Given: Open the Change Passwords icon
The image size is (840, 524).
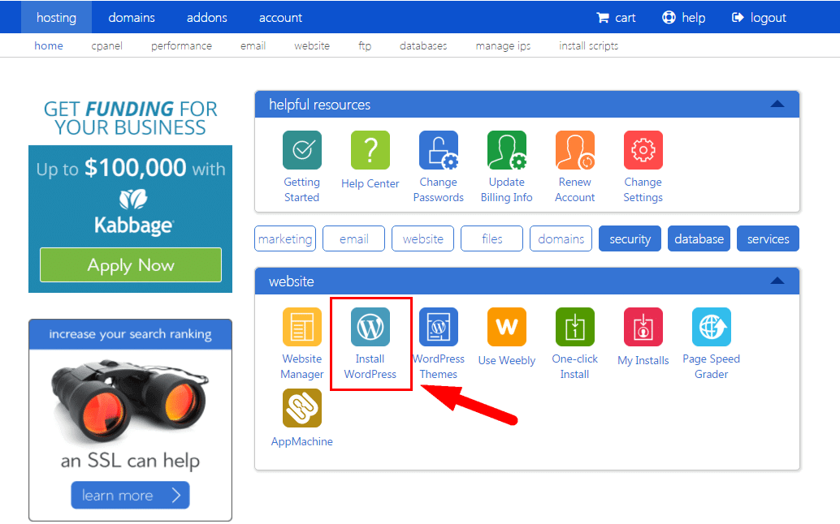Looking at the screenshot, I should tap(439, 150).
